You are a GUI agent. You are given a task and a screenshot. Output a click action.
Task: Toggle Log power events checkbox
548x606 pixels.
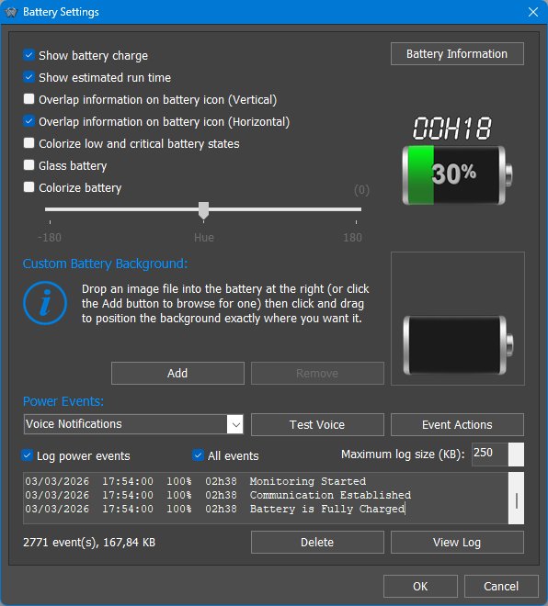(27, 455)
